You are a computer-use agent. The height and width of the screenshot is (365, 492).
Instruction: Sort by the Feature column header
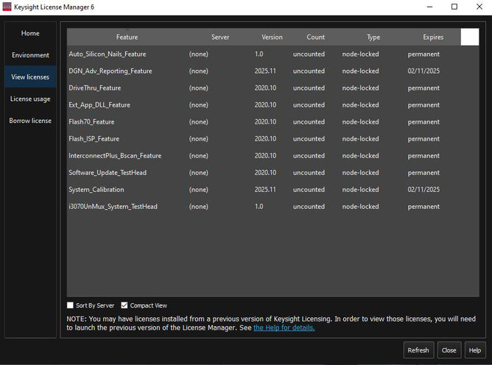coord(127,37)
